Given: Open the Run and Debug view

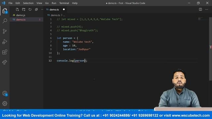Looking at the screenshot, I should pos(5,42).
